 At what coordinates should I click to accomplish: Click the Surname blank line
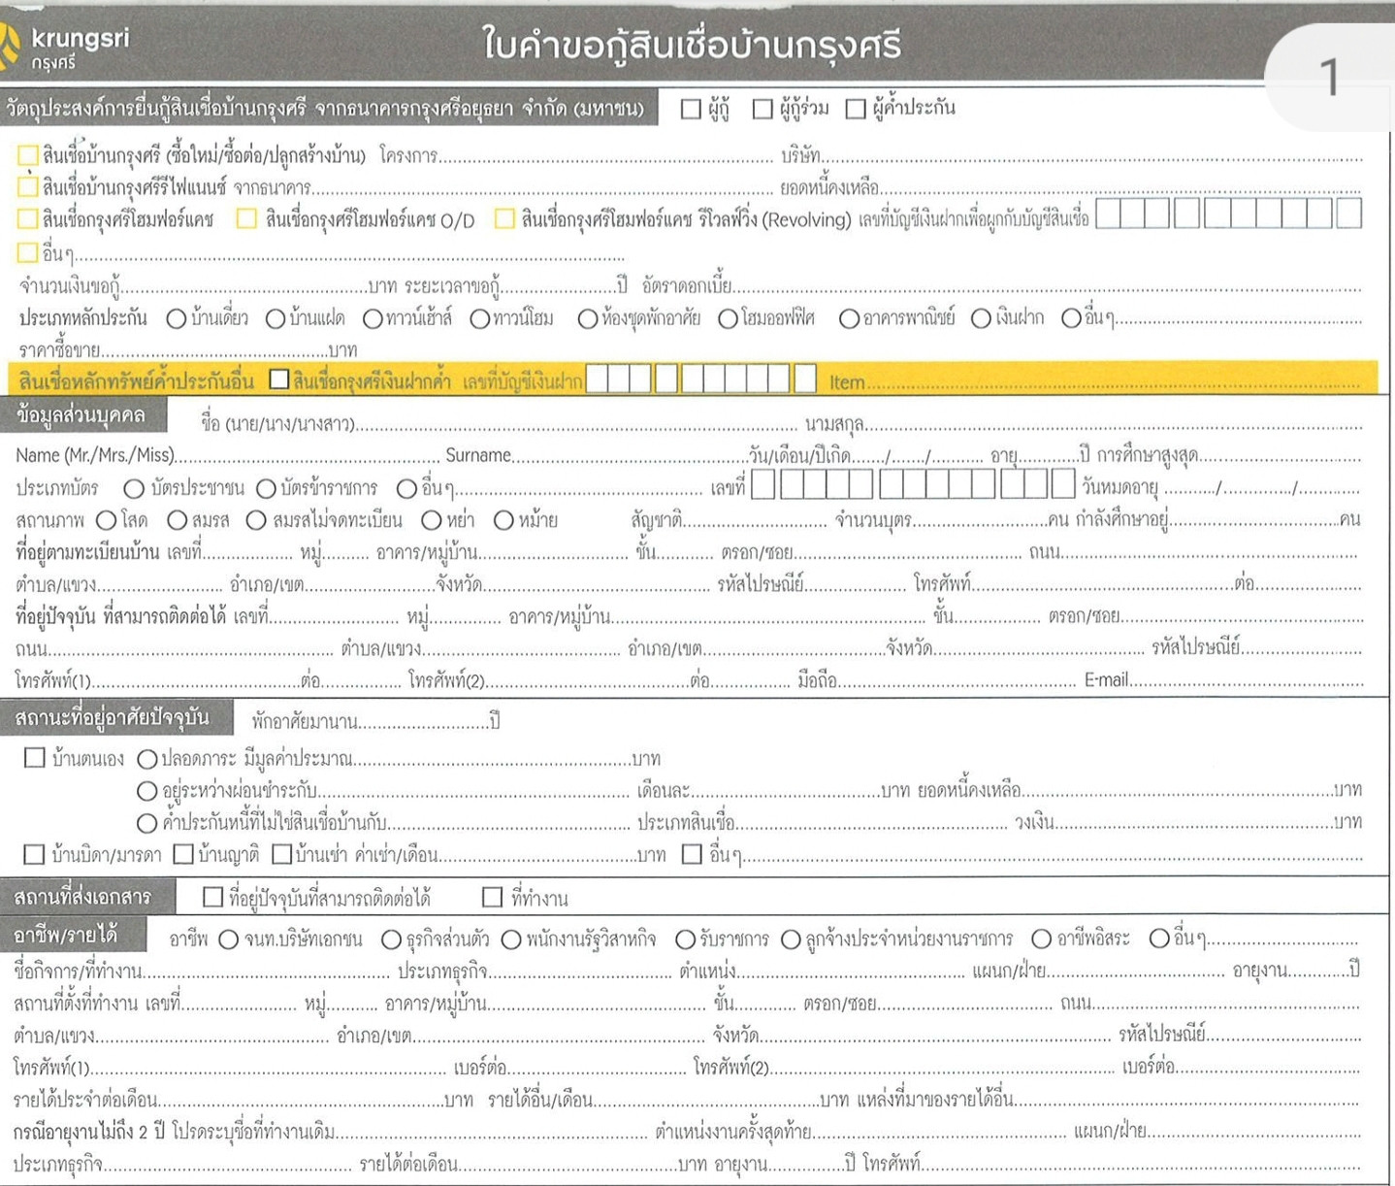click(x=629, y=458)
